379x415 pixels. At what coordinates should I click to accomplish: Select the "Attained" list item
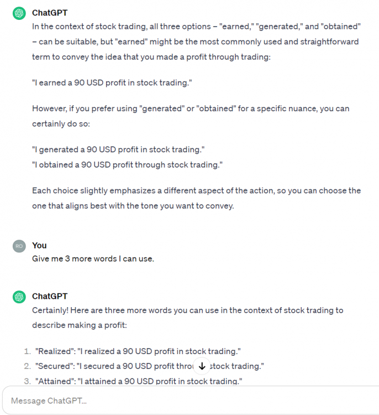[139, 381]
